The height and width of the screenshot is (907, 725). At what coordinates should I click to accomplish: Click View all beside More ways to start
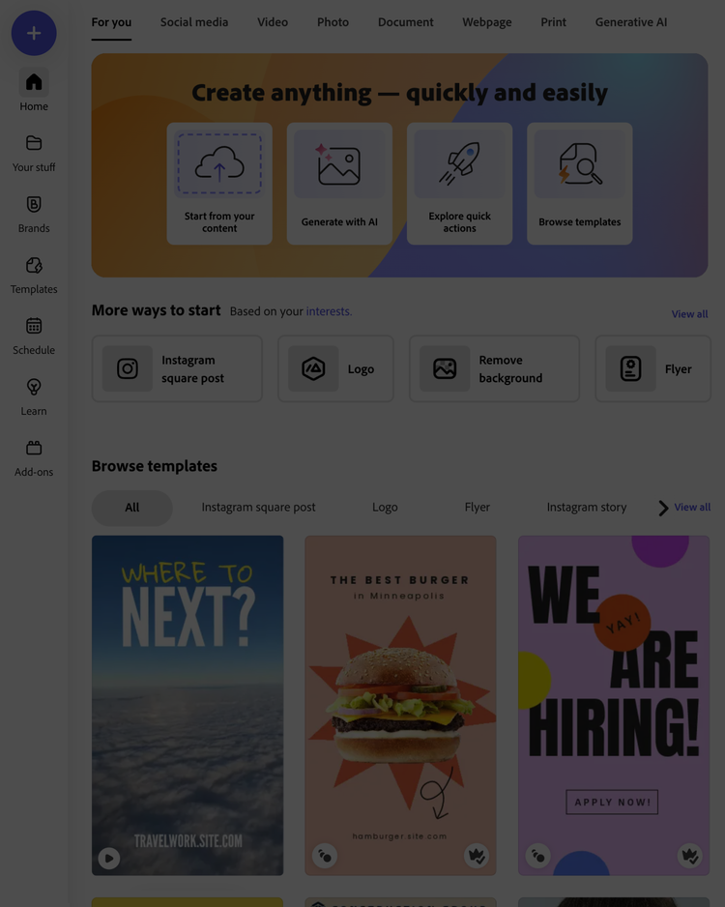pos(689,314)
